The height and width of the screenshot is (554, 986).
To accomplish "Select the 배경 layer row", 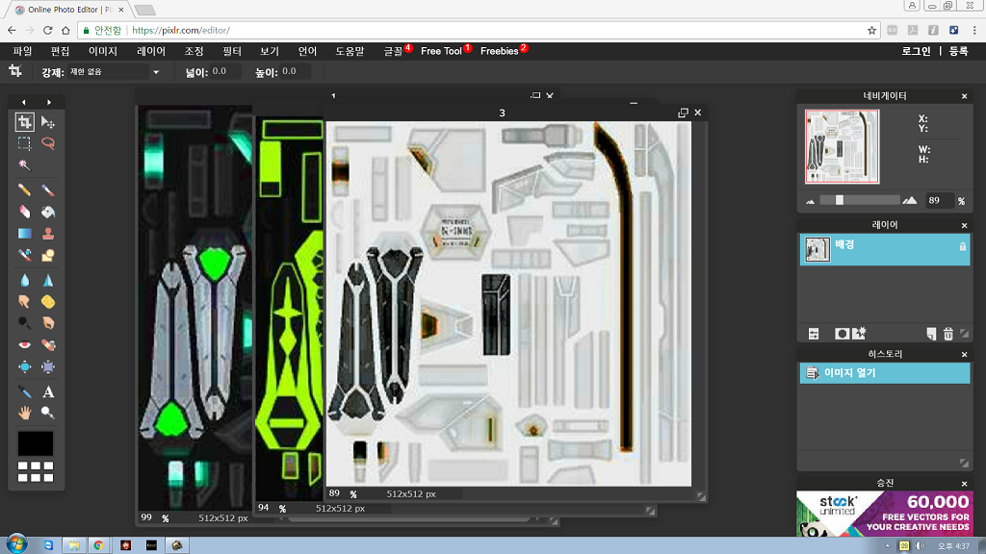I will (885, 249).
